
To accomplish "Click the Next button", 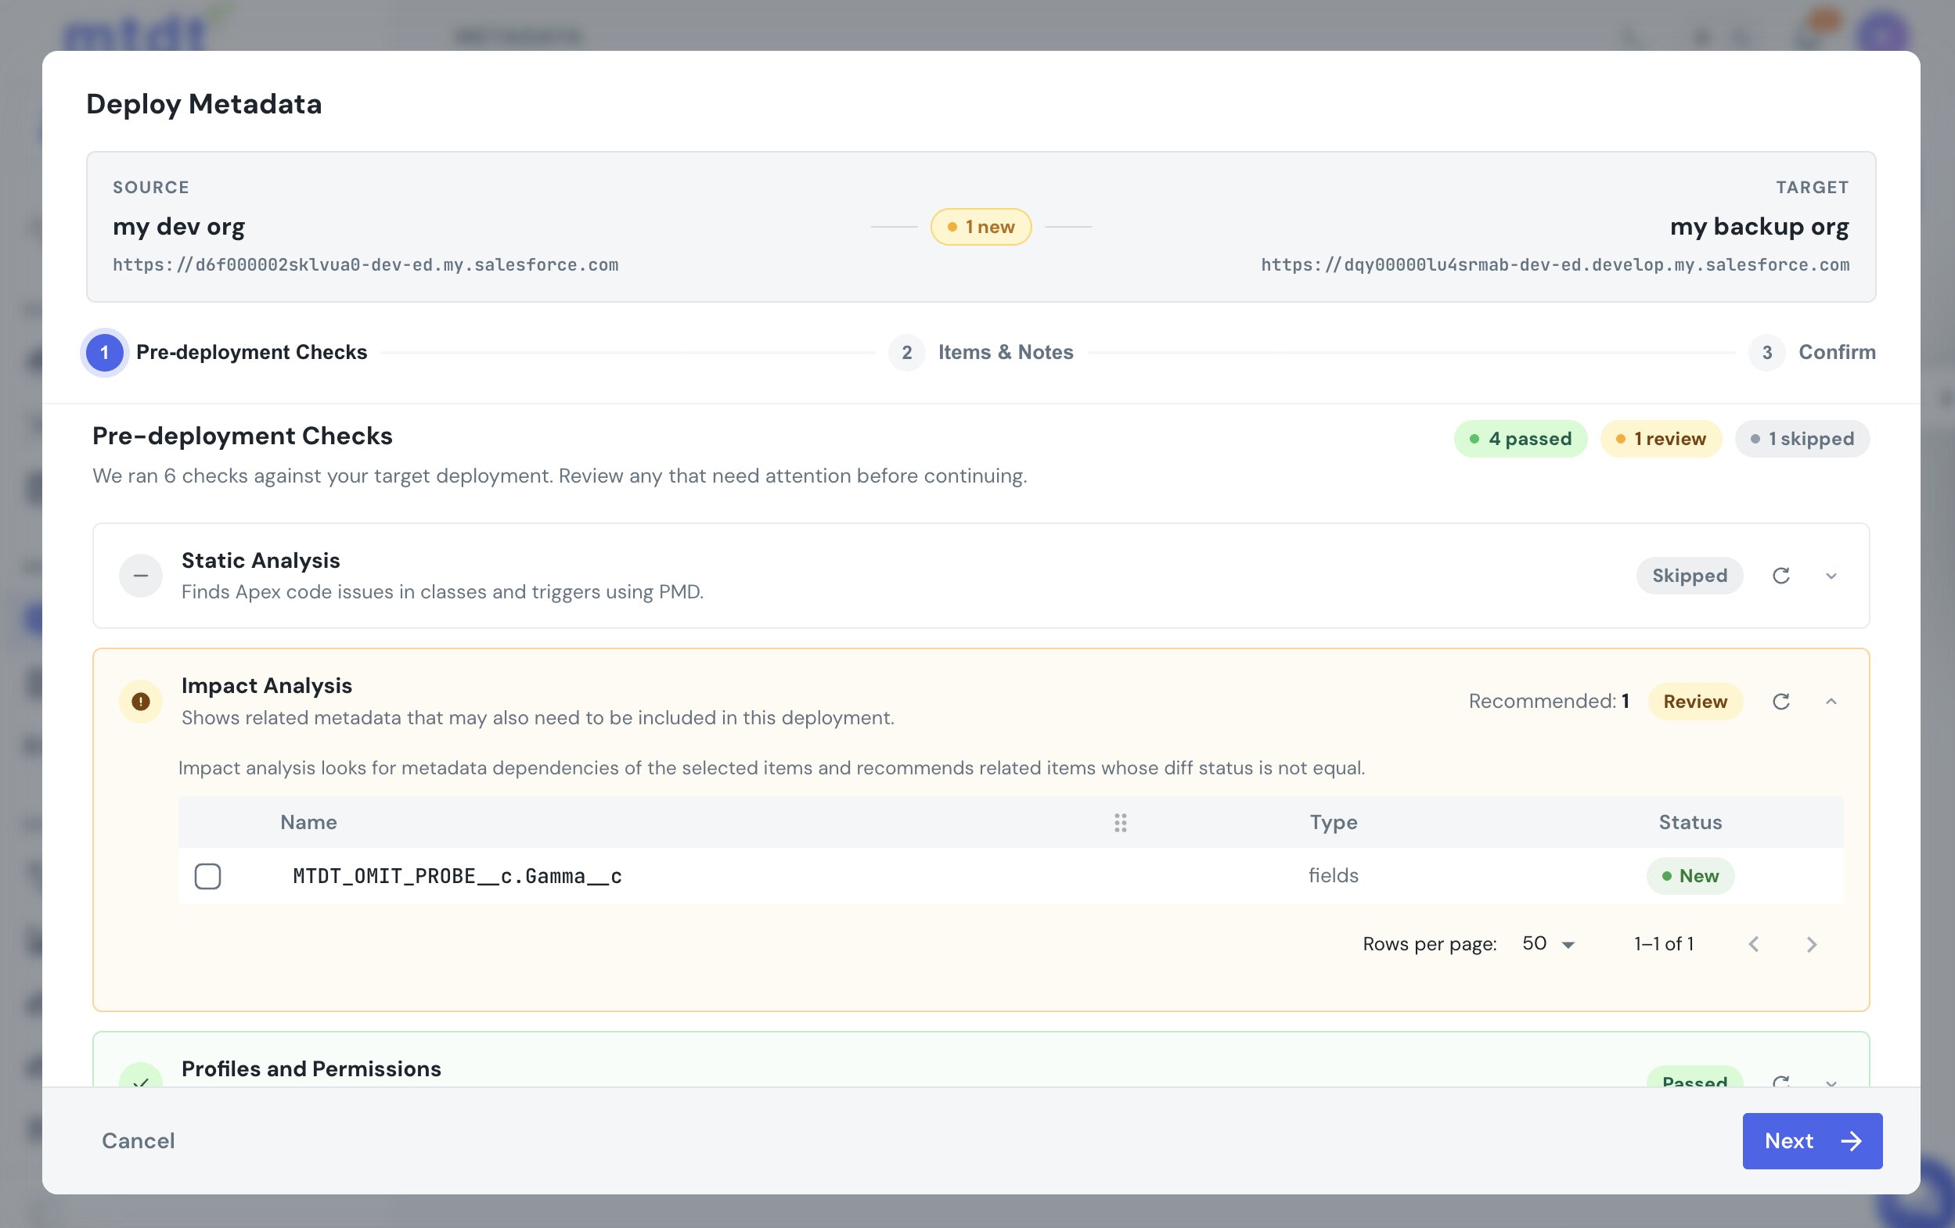I will (x=1812, y=1140).
